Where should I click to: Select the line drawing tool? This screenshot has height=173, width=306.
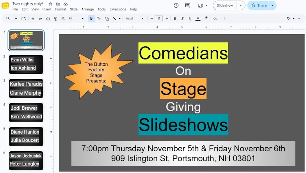pos(115,19)
